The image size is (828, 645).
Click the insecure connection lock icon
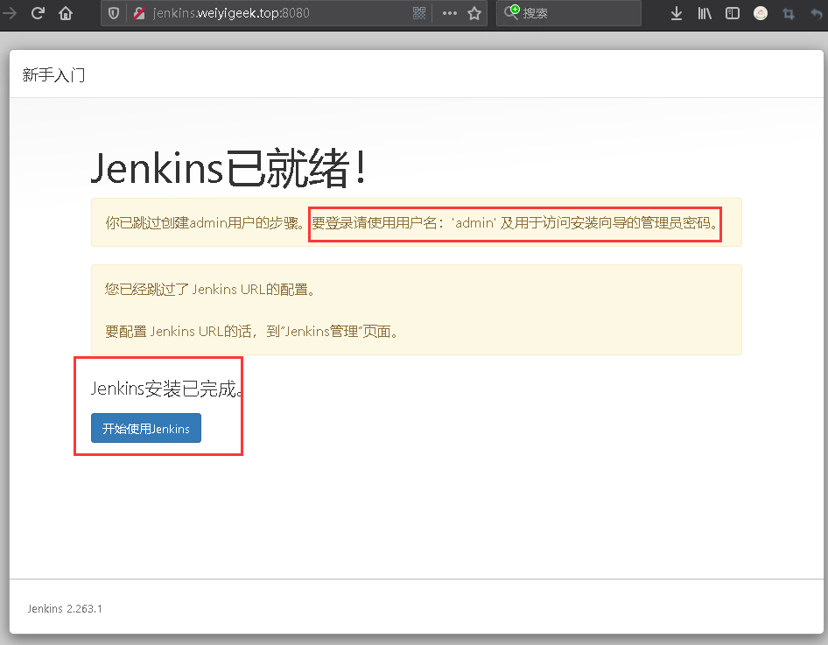[139, 13]
